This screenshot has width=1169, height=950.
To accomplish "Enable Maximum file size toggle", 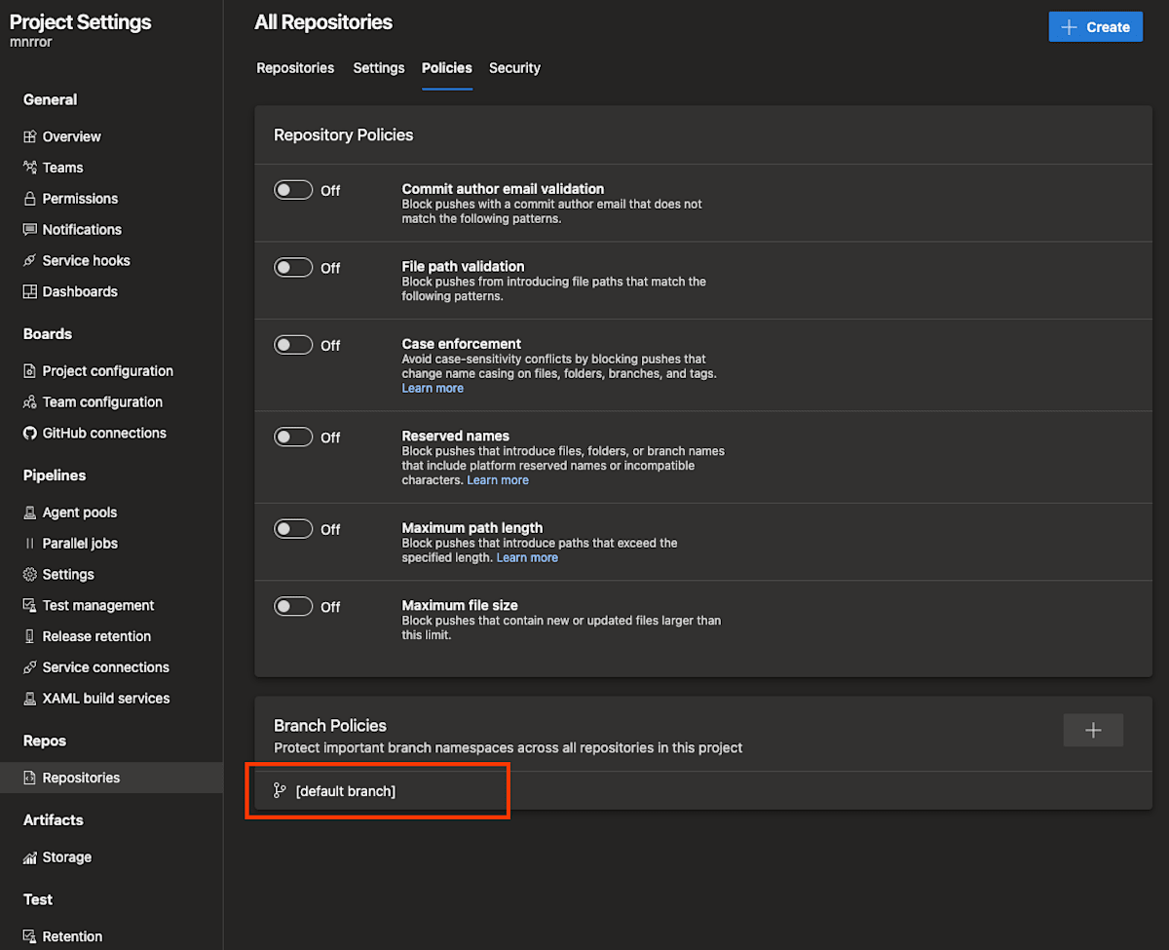I will [x=293, y=606].
